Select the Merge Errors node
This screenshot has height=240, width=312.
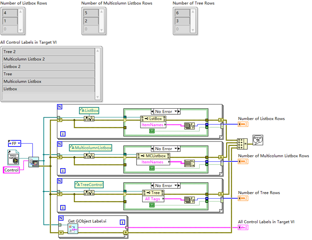coord(243,143)
